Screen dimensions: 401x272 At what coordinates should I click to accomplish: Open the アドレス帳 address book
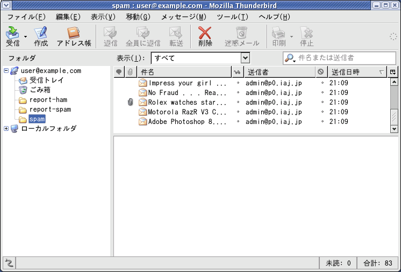coord(74,36)
